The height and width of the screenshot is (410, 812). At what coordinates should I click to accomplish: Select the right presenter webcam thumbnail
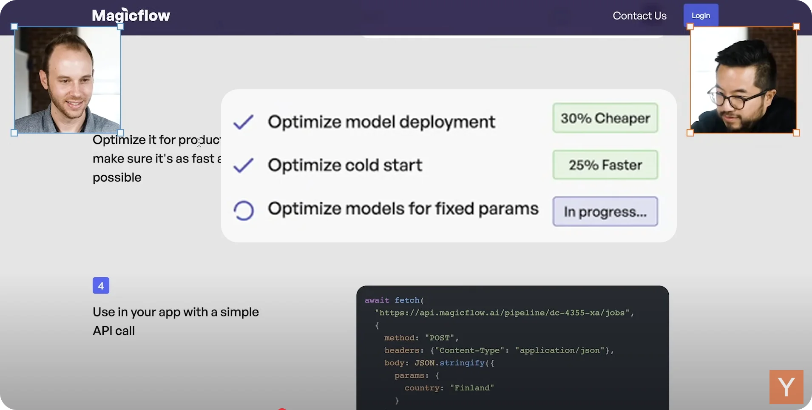click(743, 80)
